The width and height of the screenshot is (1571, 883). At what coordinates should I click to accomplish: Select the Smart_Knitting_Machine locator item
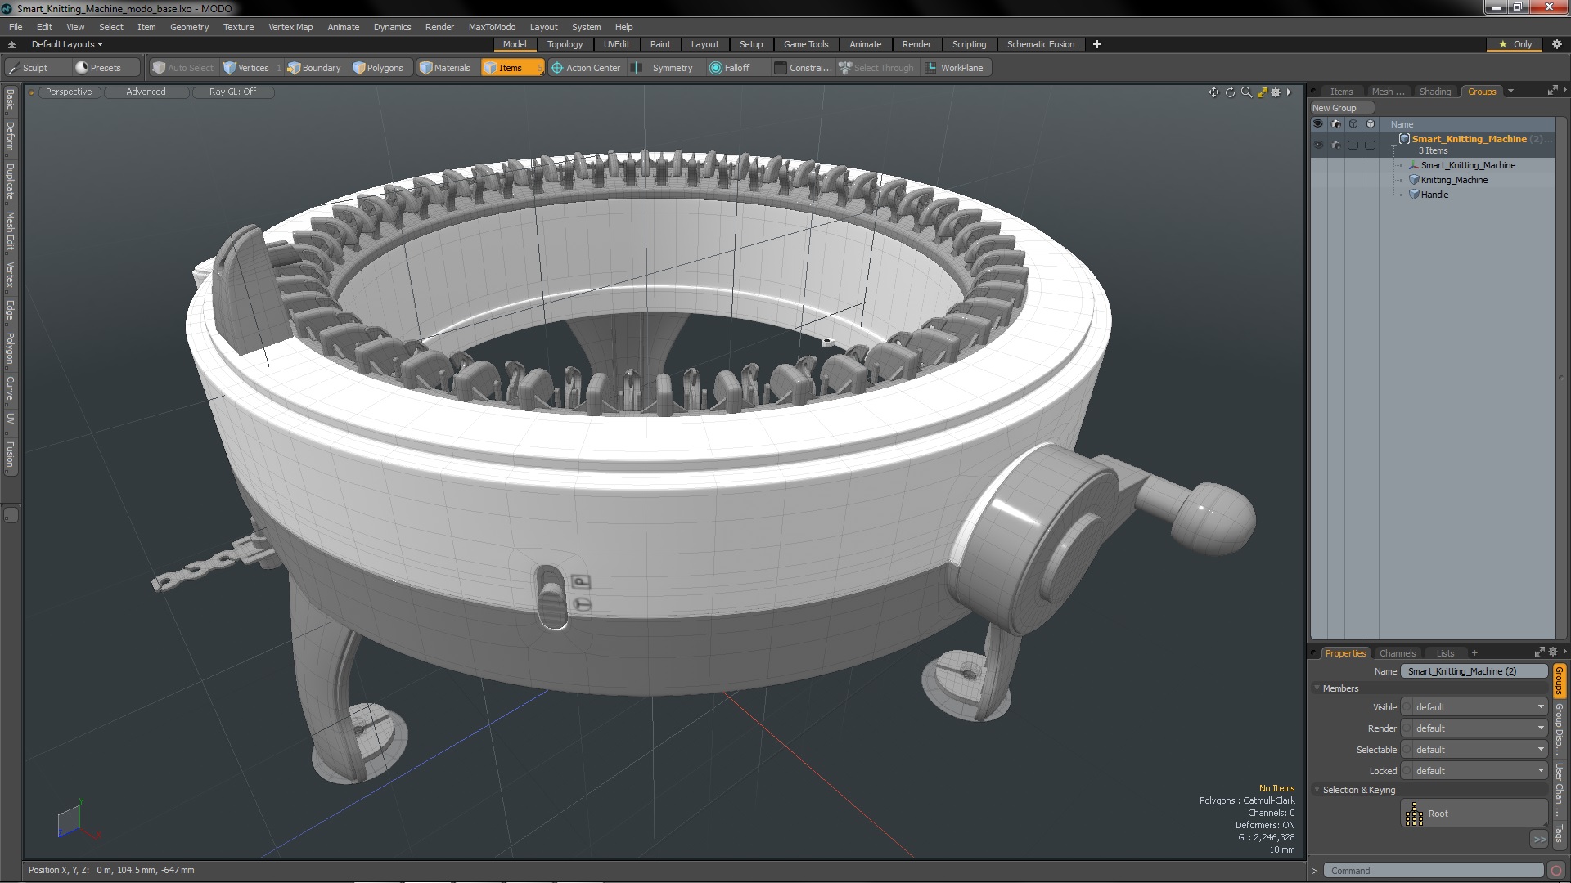point(1468,165)
